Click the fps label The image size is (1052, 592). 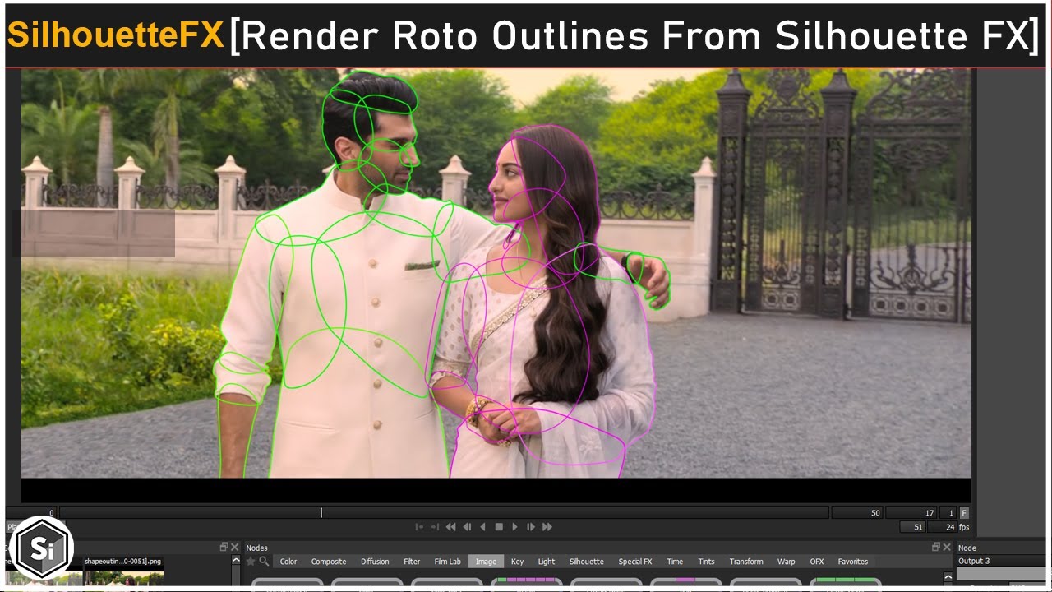pyautogui.click(x=964, y=527)
